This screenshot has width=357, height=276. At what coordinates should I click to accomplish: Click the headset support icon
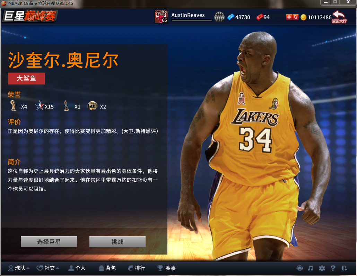[299, 268]
